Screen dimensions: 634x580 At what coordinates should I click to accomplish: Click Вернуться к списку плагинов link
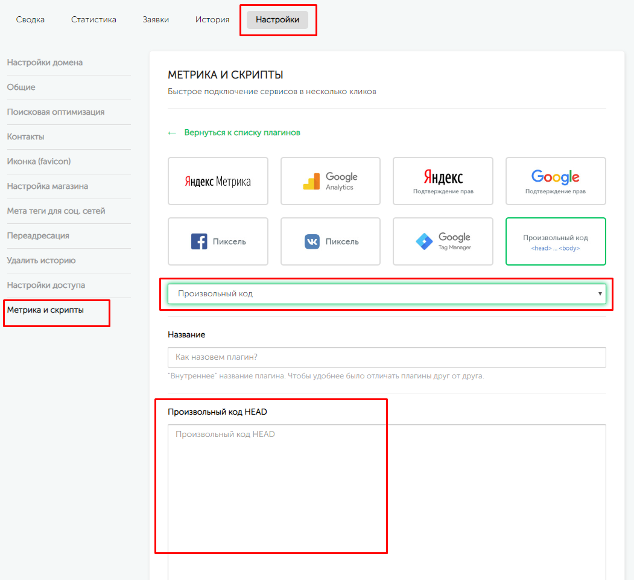(x=241, y=132)
